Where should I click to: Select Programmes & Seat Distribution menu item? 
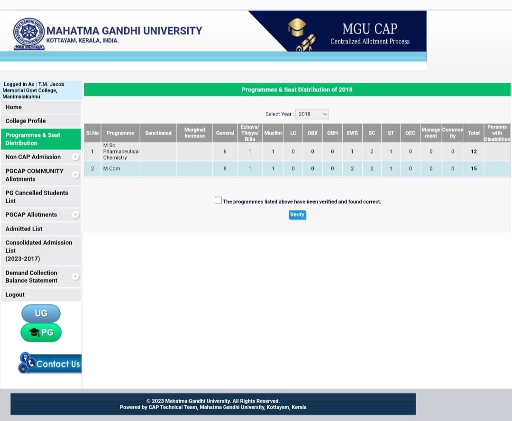(x=41, y=139)
